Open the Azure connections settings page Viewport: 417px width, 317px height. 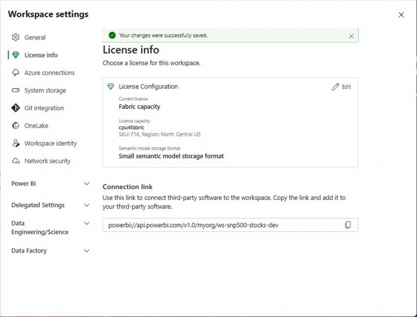[49, 73]
